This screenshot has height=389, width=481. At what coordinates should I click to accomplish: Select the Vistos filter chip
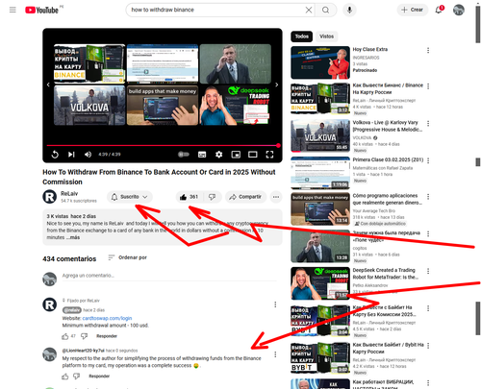pos(326,36)
